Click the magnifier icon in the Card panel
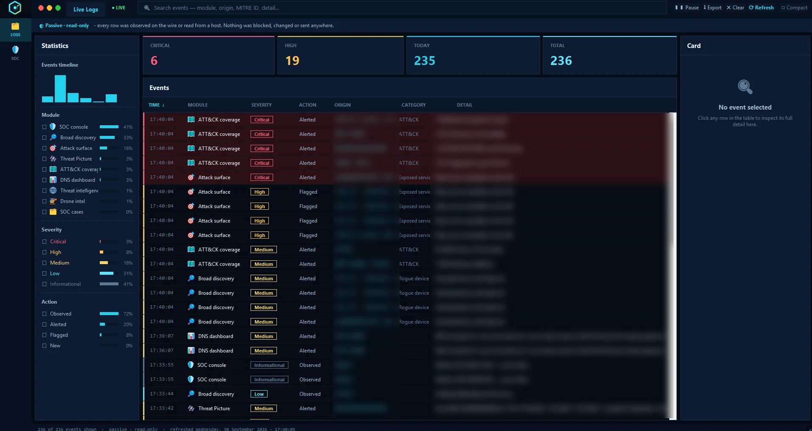This screenshot has height=431, width=812. [745, 87]
